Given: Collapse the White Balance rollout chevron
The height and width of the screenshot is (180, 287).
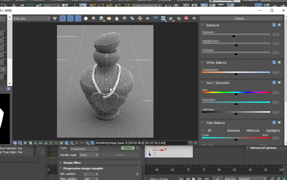Looking at the screenshot, I should (274, 62).
